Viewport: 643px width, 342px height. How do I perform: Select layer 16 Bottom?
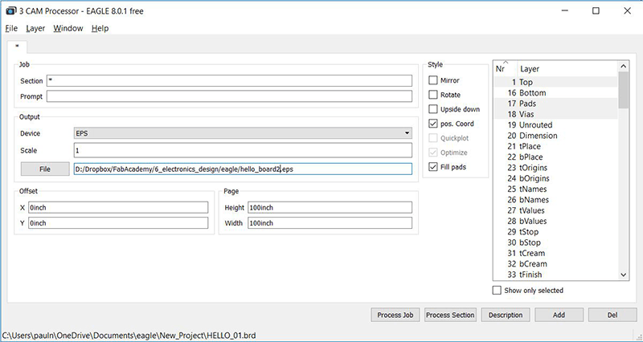pos(556,92)
